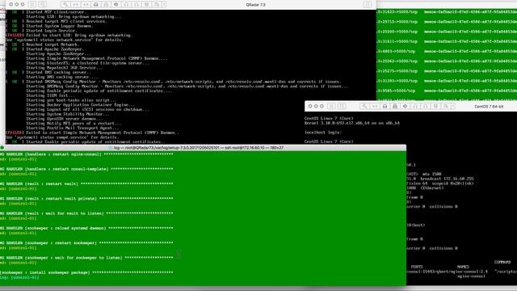517x291 pixels.
Task: Click close button of QRadar 7.3 window
Action: 11,5
